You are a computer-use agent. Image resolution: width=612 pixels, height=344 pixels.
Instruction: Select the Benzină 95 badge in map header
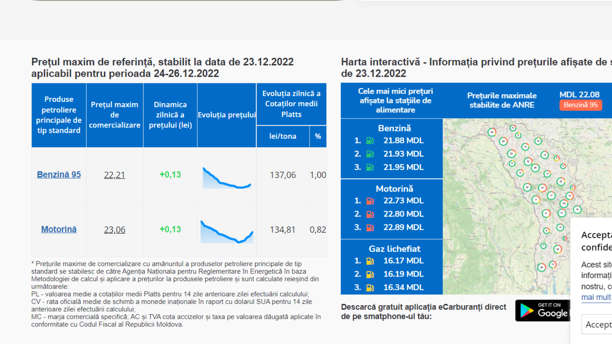click(580, 105)
